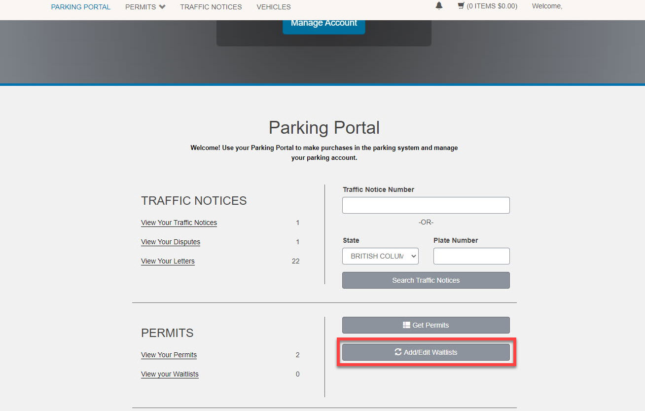This screenshot has height=411, width=645.
Task: Click the Get Permits button
Action: 426,325
